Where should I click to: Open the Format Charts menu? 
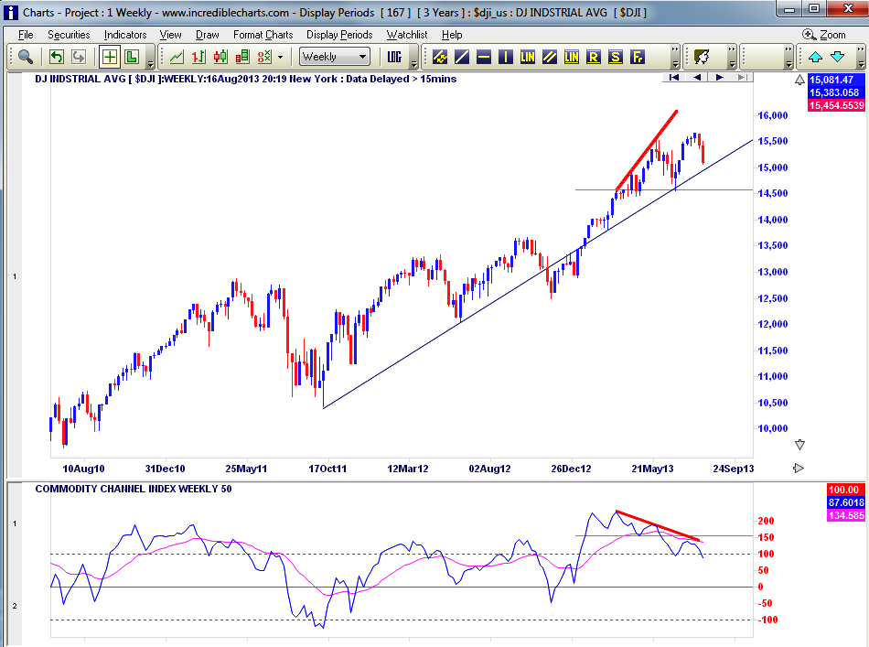[263, 35]
